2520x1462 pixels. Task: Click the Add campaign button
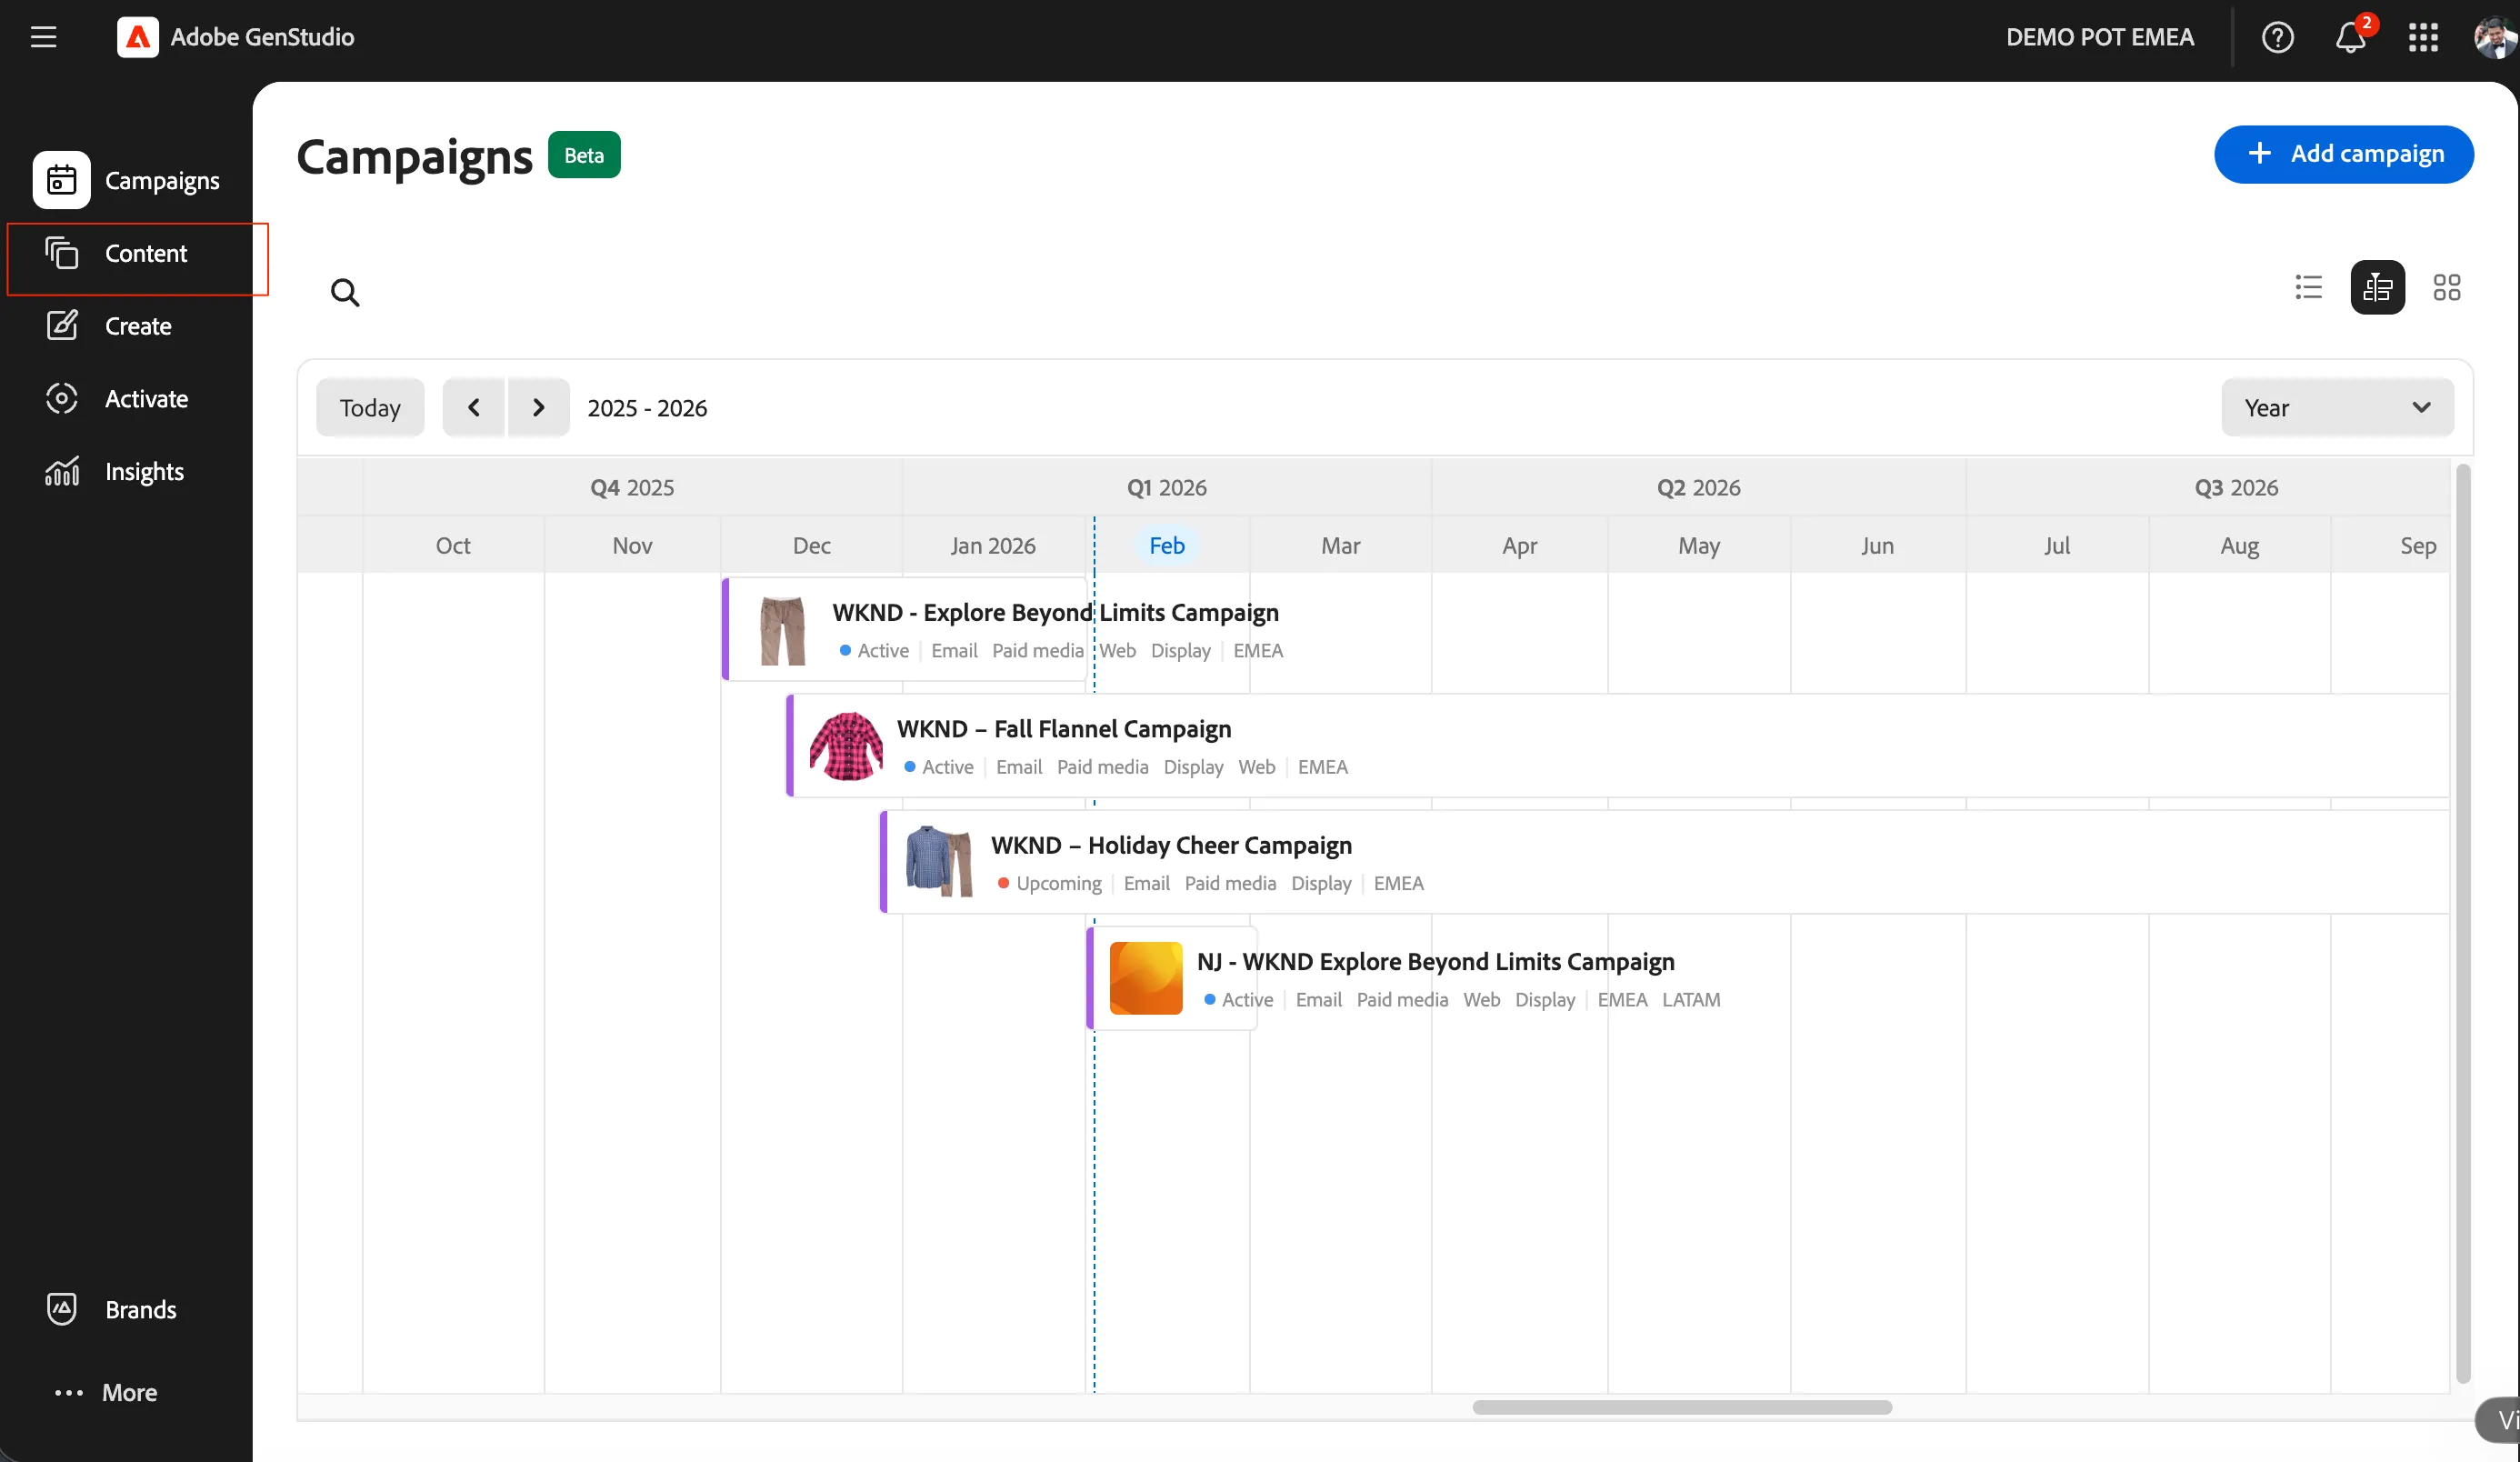pyautogui.click(x=2343, y=154)
